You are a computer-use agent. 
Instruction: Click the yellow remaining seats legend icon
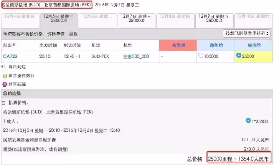tap(5, 76)
